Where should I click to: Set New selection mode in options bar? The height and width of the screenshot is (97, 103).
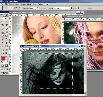click(x=11, y=8)
